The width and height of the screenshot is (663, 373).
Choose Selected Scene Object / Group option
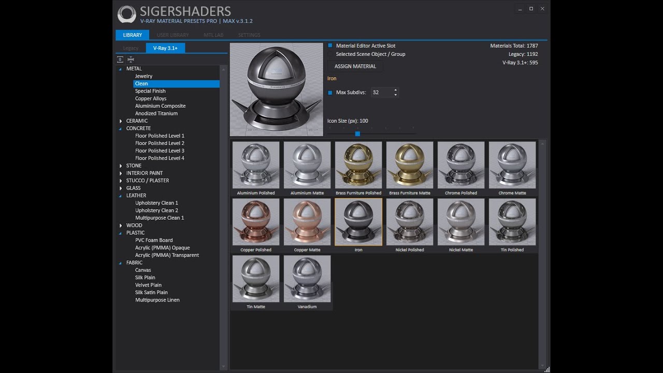pos(330,54)
